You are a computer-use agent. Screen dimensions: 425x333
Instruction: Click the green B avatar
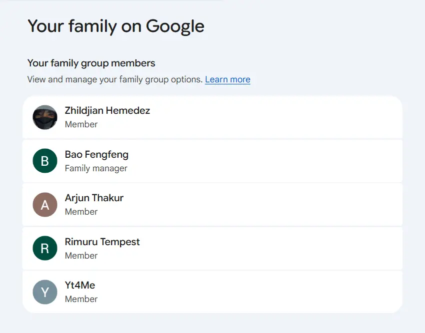click(45, 161)
